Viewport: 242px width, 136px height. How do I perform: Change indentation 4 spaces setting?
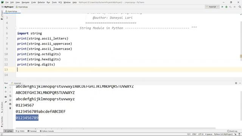click(x=209, y=134)
